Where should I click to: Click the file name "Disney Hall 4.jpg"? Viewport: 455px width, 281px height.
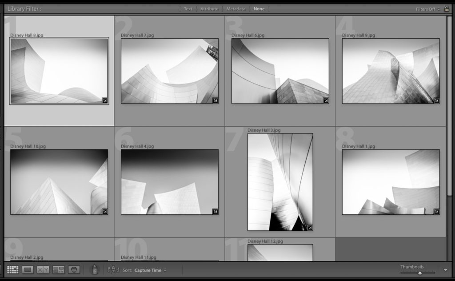click(x=137, y=146)
